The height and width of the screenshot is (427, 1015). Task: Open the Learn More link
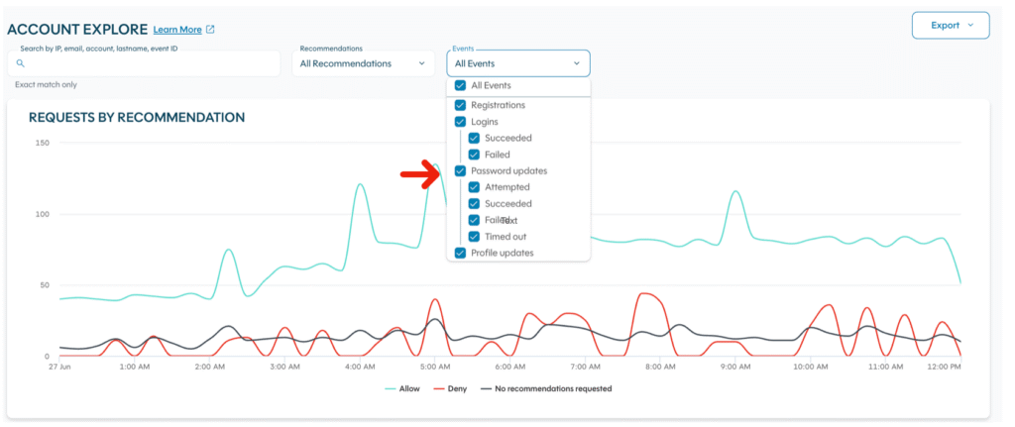177,30
